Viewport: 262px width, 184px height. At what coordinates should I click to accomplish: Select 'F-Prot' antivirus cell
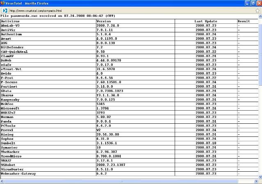48,78
